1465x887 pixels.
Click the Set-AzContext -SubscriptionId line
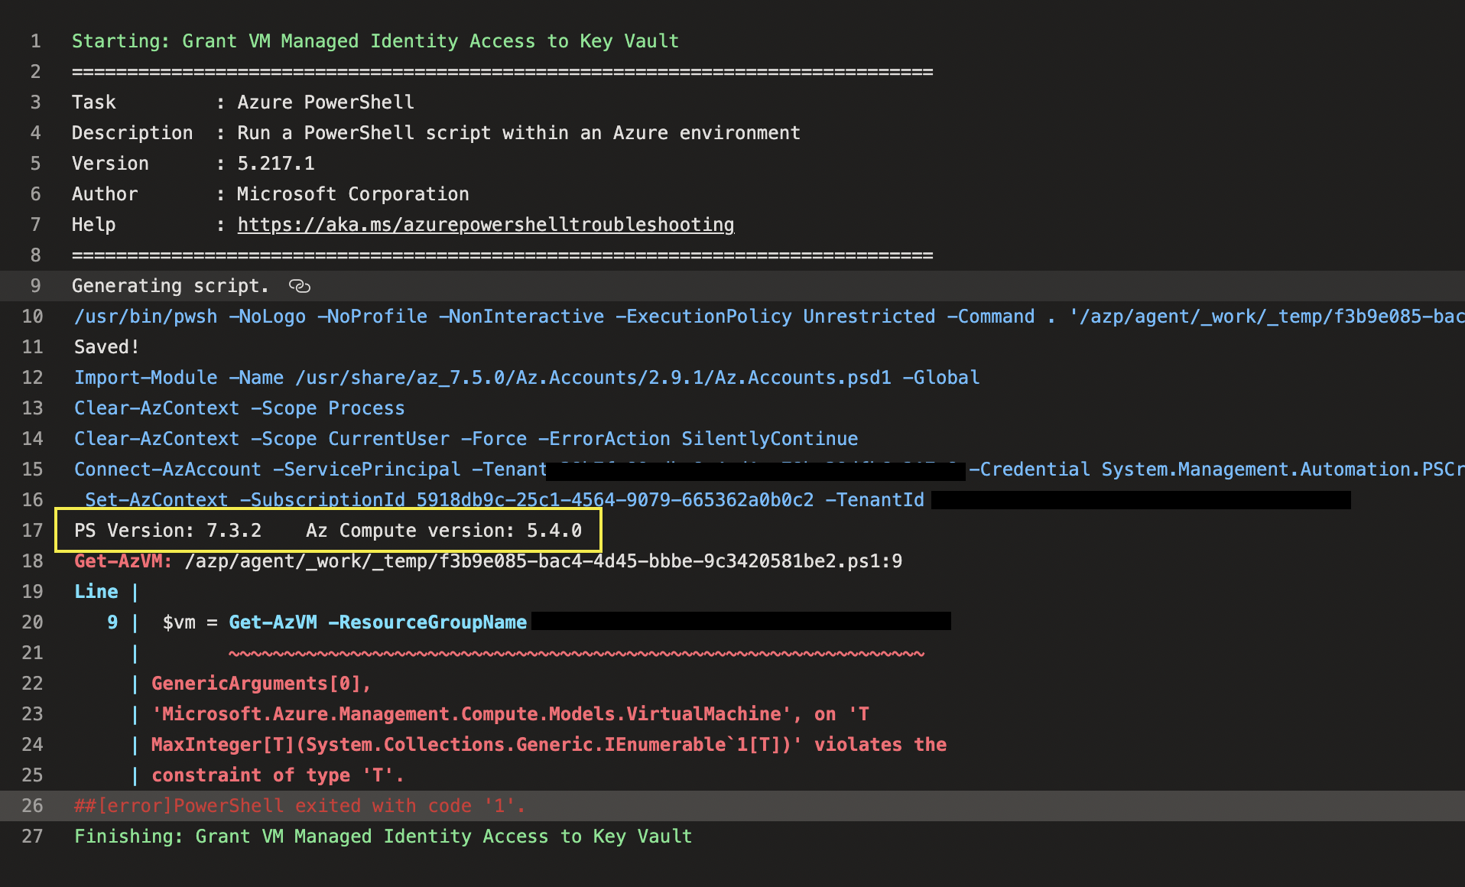[505, 499]
